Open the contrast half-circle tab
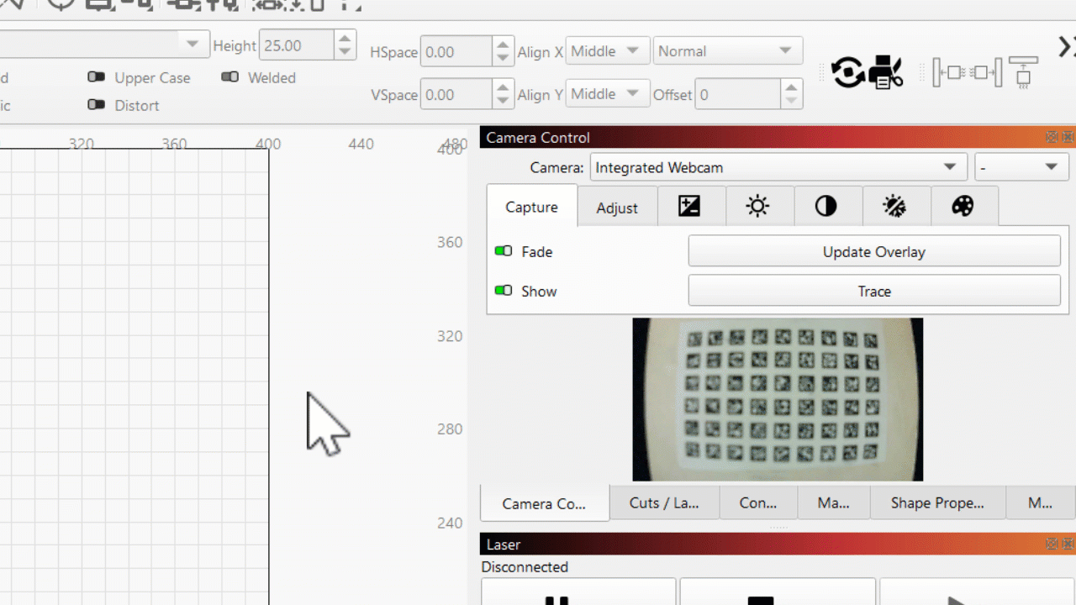Image resolution: width=1076 pixels, height=605 pixels. [x=825, y=207]
